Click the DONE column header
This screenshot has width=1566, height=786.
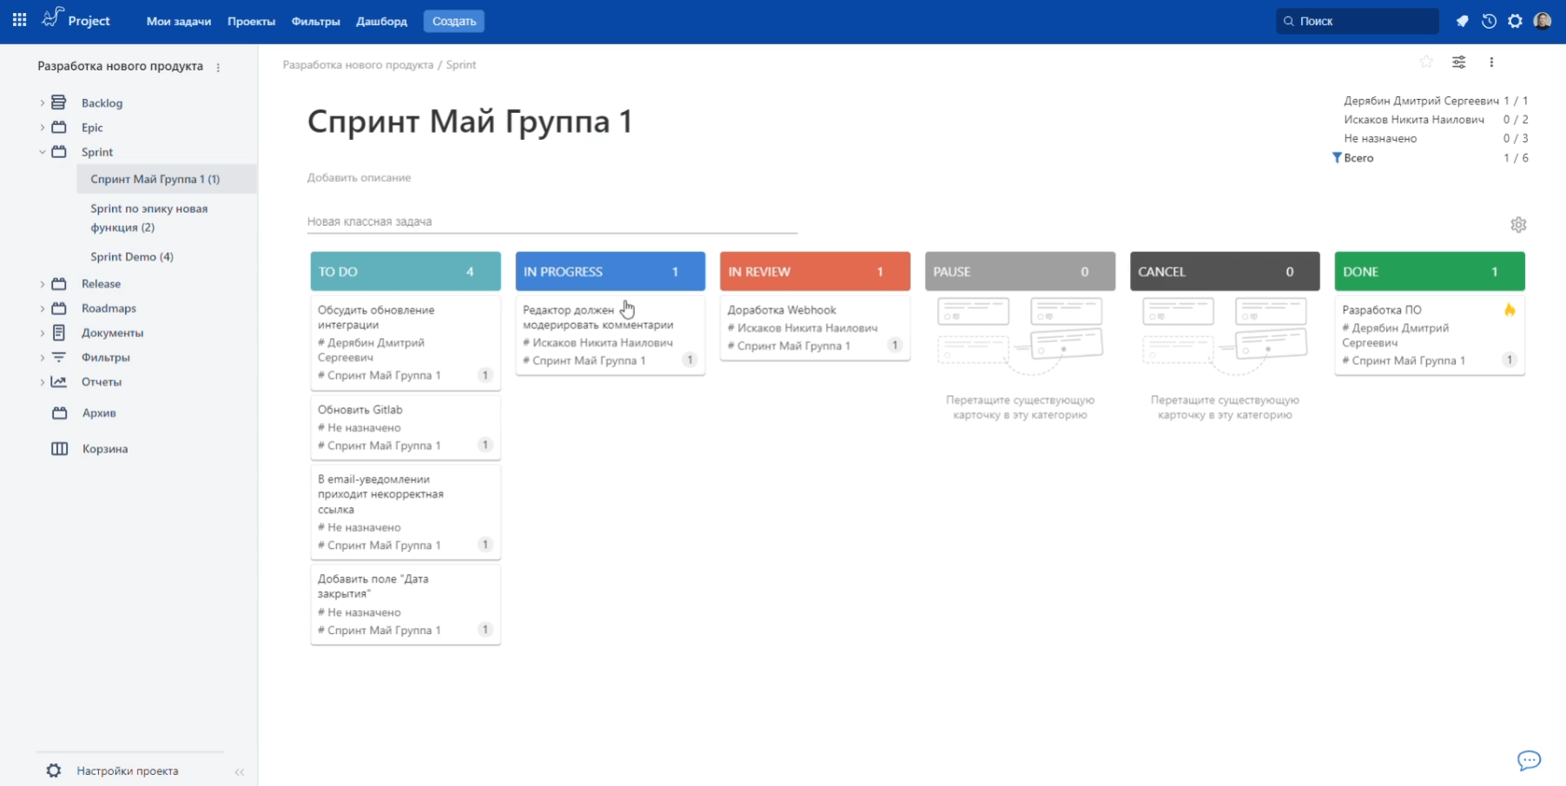1430,271
